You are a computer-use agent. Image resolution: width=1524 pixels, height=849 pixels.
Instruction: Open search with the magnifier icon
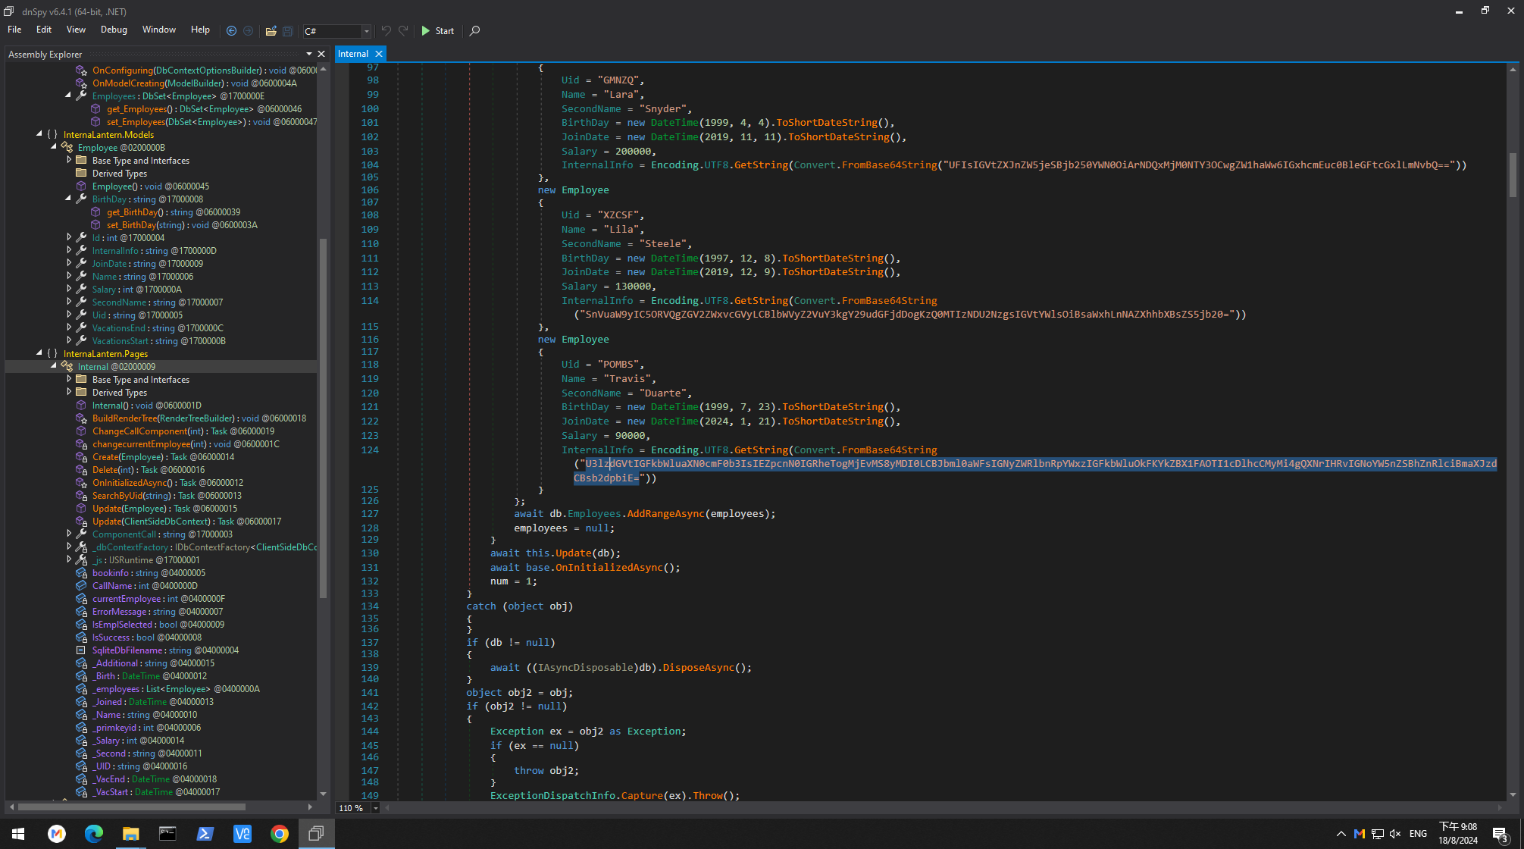tap(475, 31)
